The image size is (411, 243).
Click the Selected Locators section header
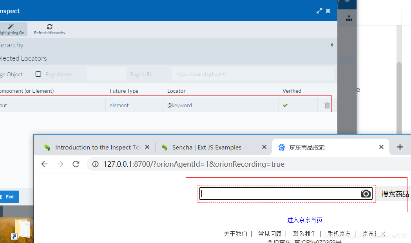tap(24, 58)
